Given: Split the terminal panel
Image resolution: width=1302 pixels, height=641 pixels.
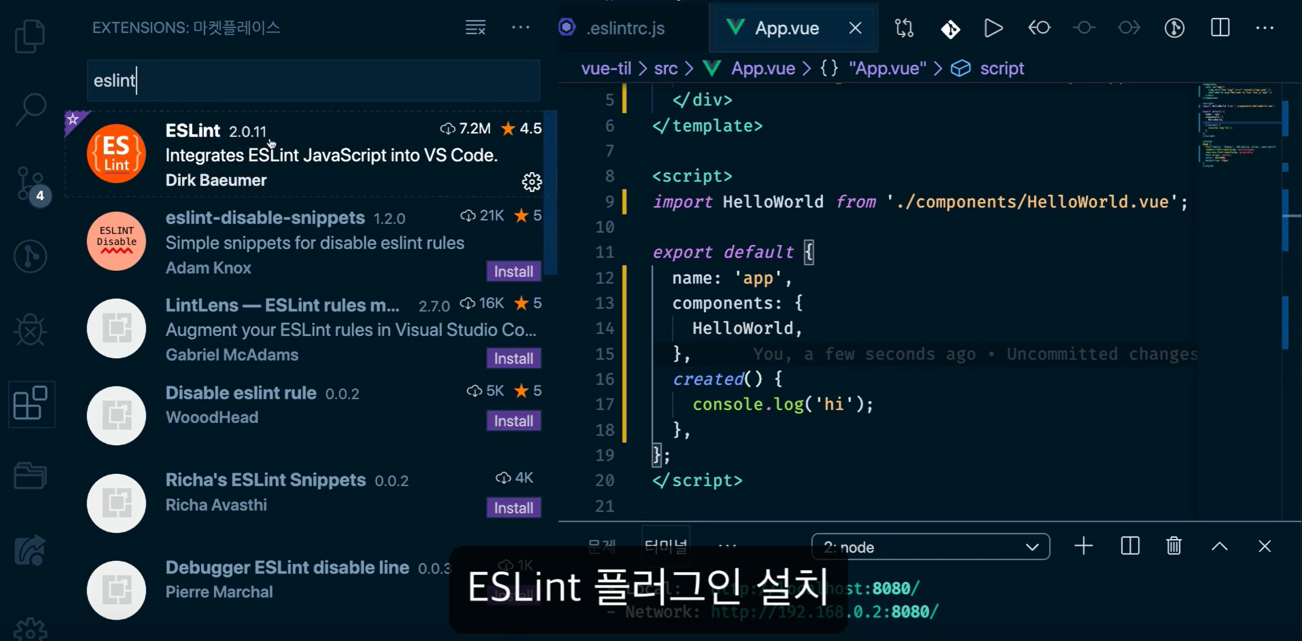Looking at the screenshot, I should coord(1130,546).
